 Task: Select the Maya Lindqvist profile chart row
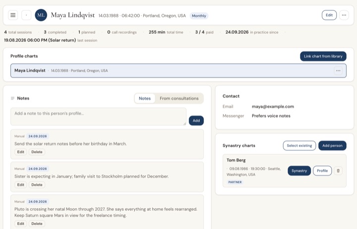pos(178,71)
